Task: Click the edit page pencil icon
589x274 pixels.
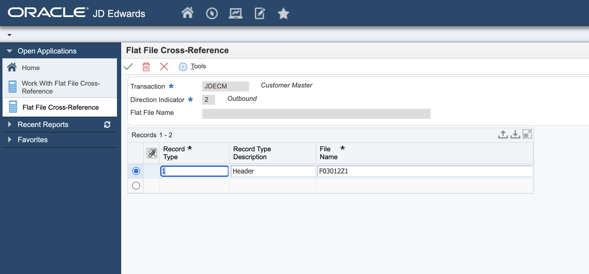Action: click(x=259, y=13)
